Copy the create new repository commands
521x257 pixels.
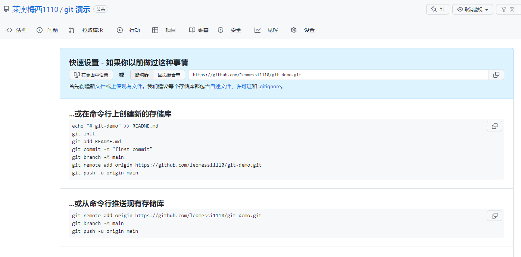495,126
